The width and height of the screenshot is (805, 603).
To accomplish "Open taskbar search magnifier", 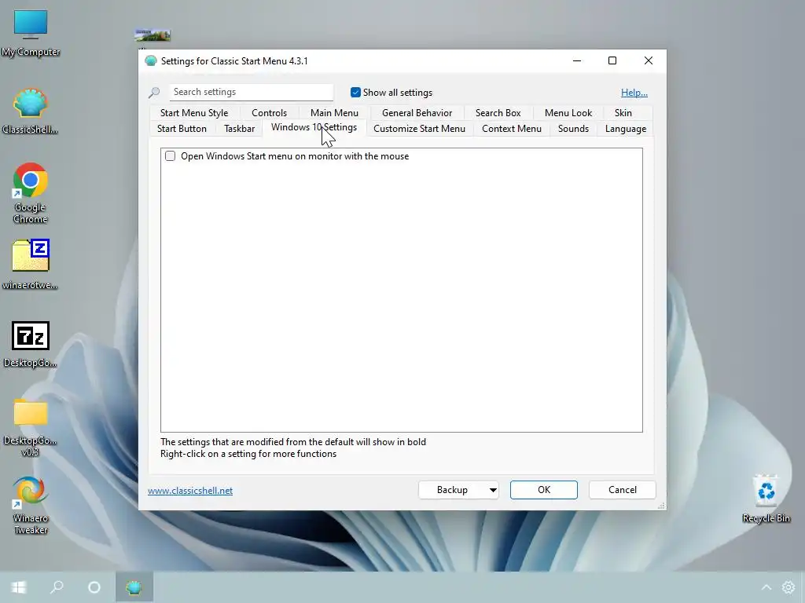I will (57, 587).
